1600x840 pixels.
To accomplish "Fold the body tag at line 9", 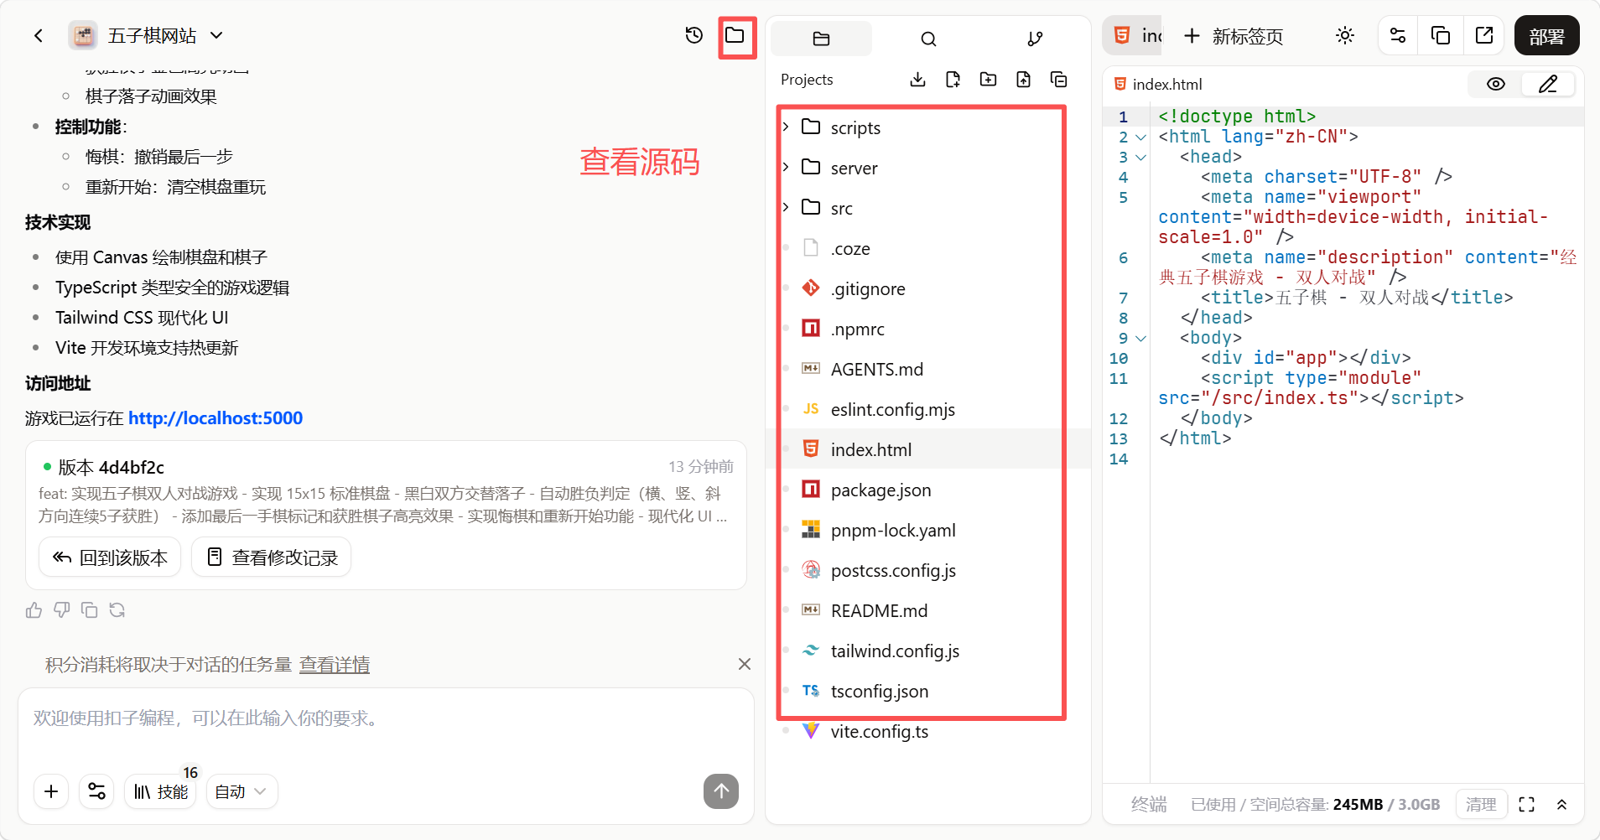I will [1140, 338].
